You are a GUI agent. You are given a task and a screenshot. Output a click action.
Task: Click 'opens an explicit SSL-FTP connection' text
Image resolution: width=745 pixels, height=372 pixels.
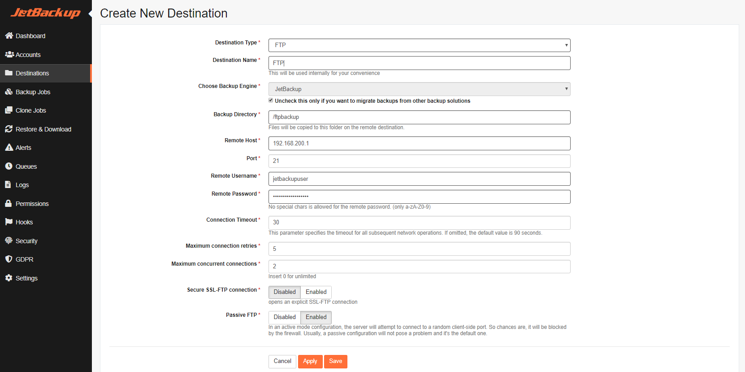click(x=313, y=302)
